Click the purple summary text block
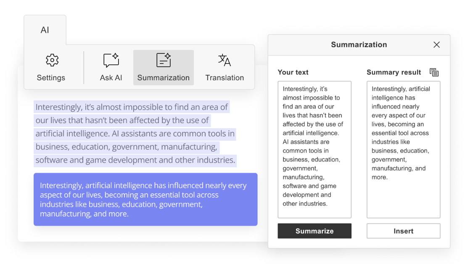The height and width of the screenshot is (266, 468). tap(145, 199)
